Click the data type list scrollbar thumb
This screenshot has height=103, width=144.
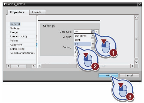[x=93, y=44]
